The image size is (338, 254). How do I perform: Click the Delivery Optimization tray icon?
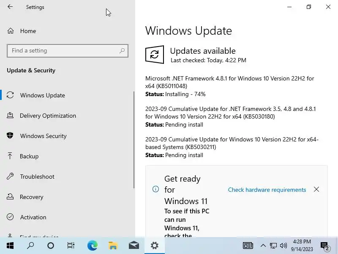[10, 115]
